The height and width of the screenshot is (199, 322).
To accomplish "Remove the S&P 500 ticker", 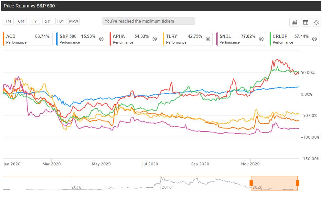I will coord(101,38).
